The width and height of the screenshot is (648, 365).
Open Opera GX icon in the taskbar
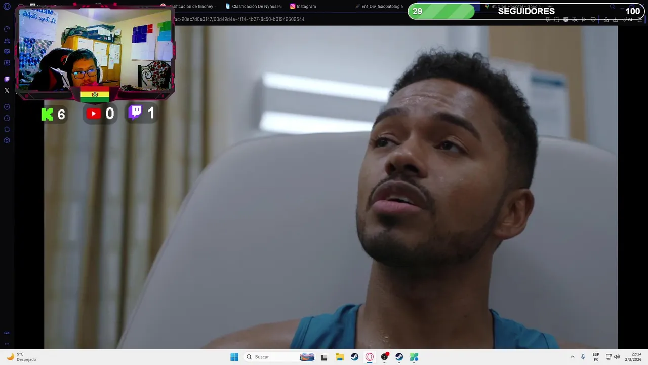point(370,357)
